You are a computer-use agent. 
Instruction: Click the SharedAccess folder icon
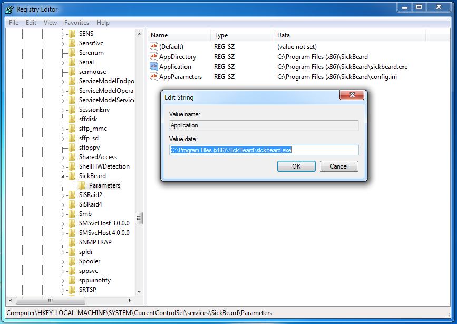[72, 157]
